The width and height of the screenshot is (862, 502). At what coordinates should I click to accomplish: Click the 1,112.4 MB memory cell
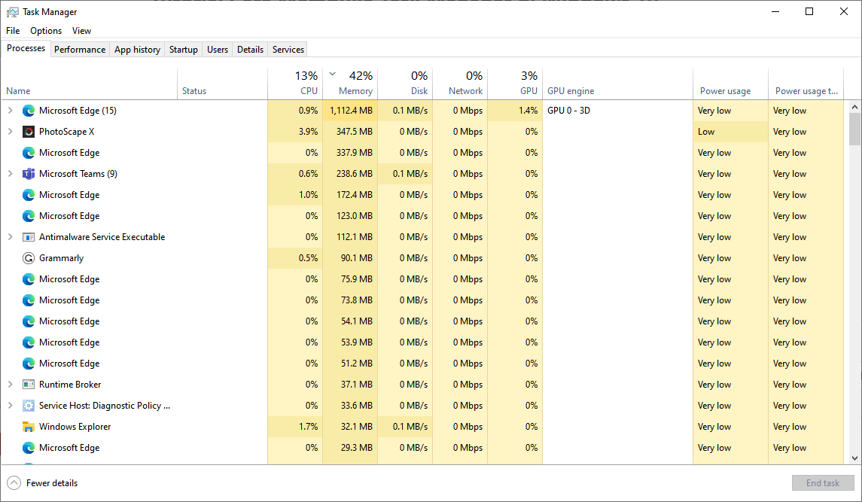coord(350,111)
